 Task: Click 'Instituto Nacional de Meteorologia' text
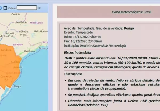(x=104, y=46)
